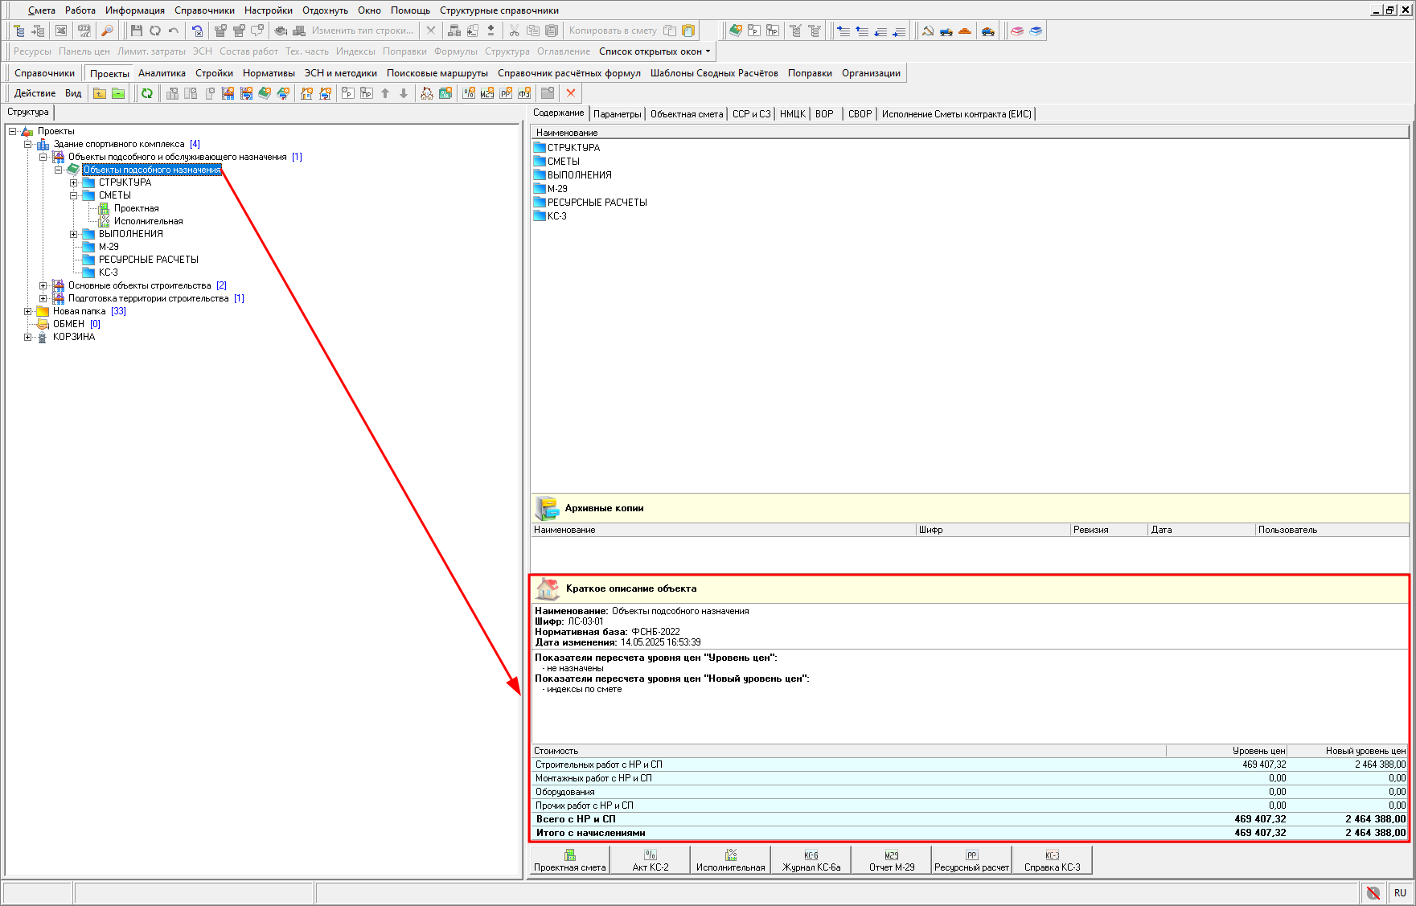This screenshot has width=1416, height=906.
Task: Select the Исполнительная smeta tree item
Action: pos(148,221)
